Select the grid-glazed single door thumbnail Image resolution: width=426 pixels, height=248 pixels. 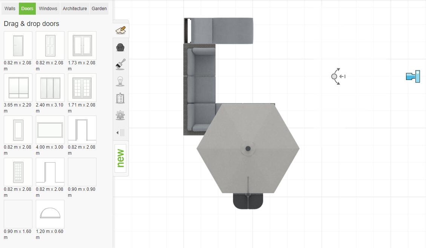18,172
